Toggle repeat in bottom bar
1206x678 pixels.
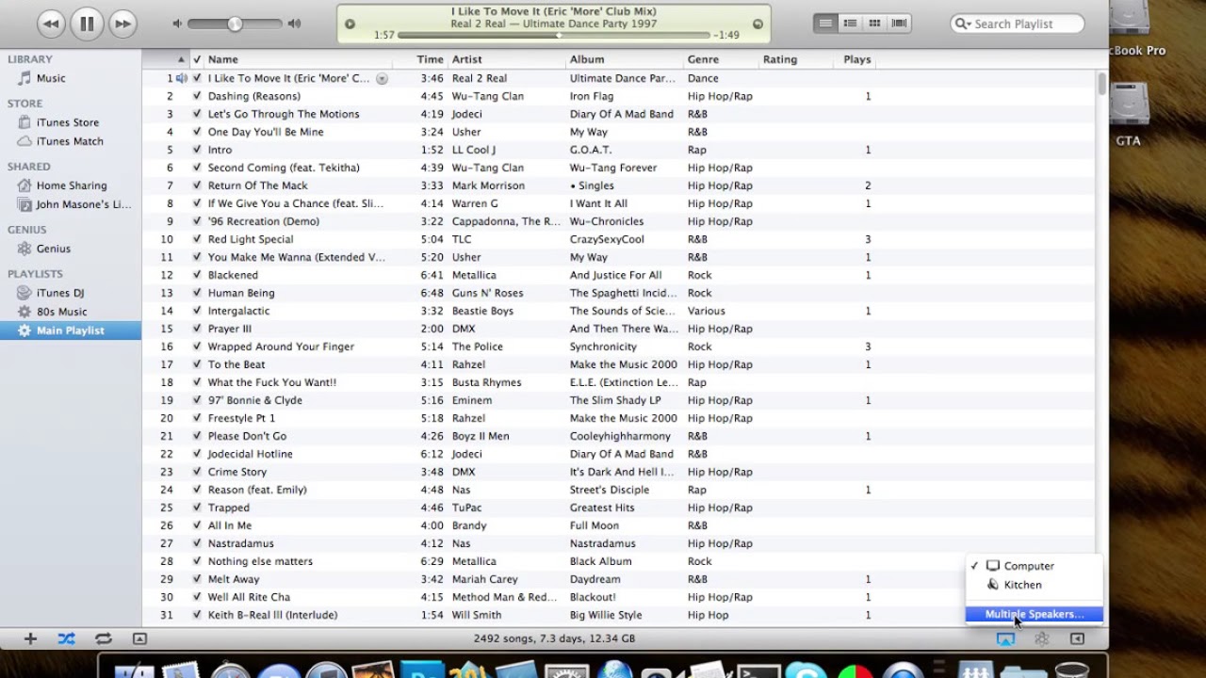(104, 638)
